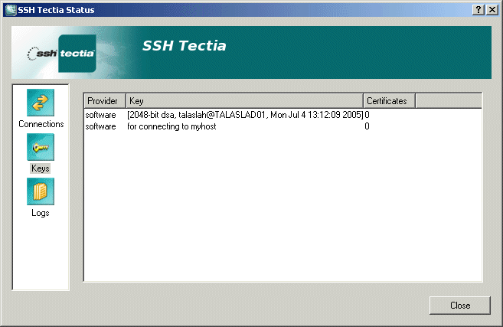
Task: Click the second row's certificates count
Action: pos(367,126)
